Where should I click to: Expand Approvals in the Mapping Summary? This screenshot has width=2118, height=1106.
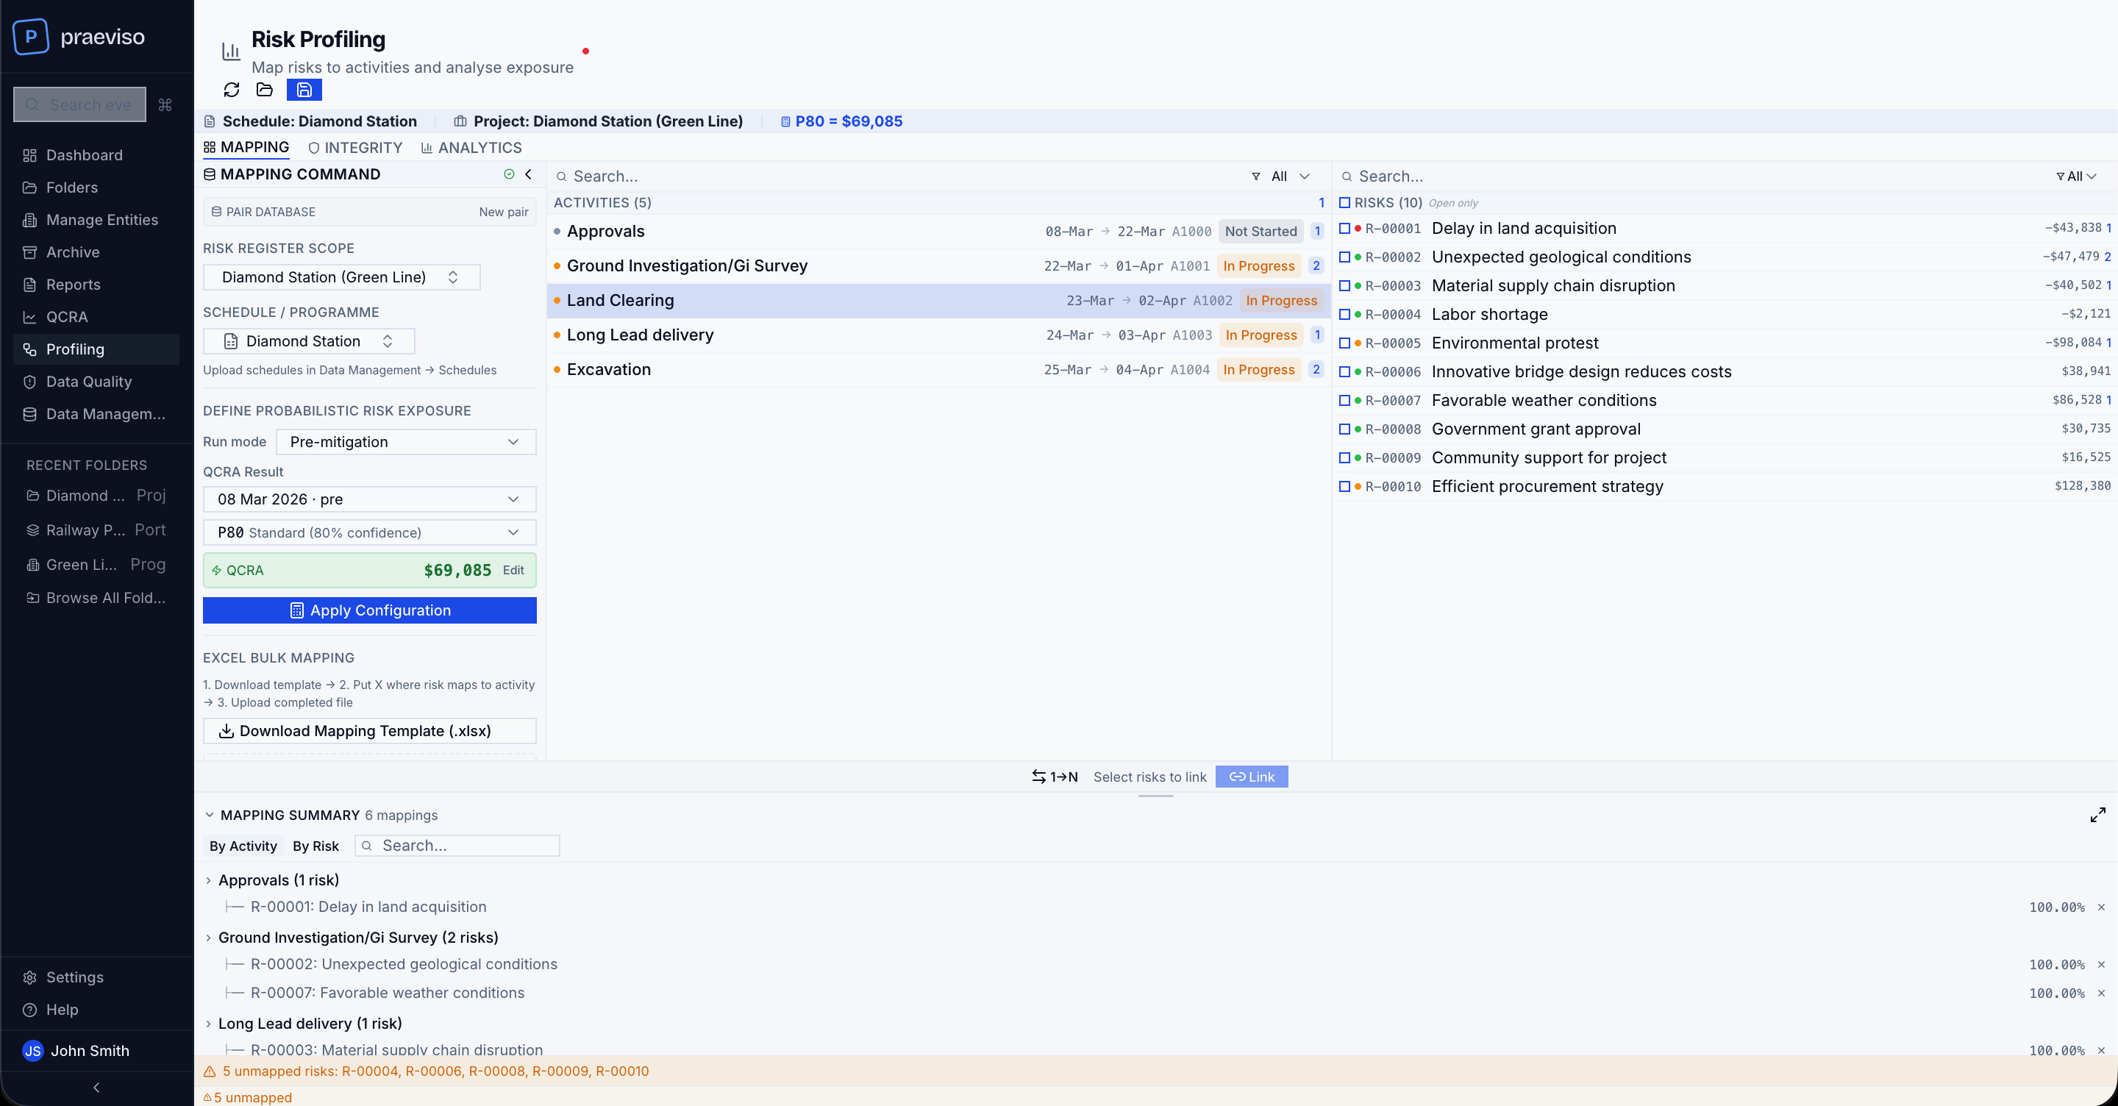click(x=209, y=880)
